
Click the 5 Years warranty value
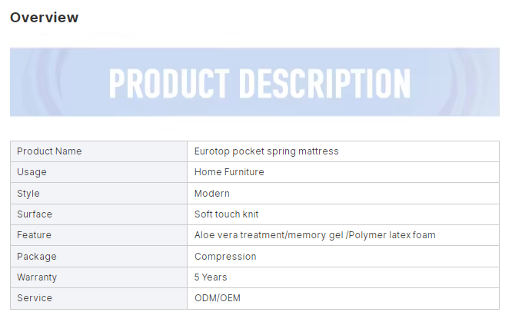211,277
